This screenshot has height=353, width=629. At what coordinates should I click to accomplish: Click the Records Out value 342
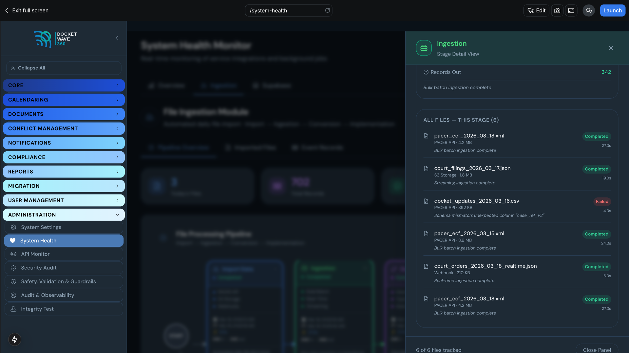click(606, 72)
